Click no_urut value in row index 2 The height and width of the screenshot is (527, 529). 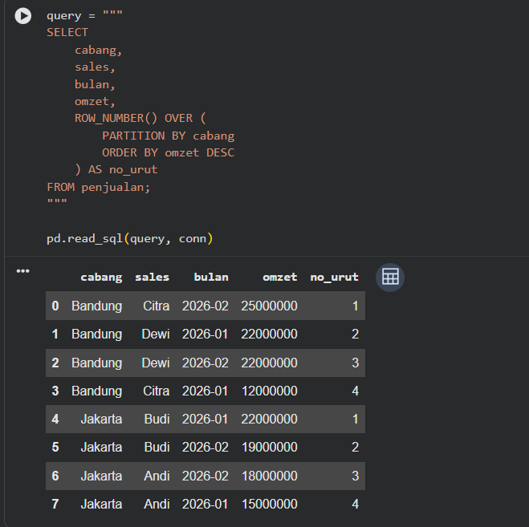(x=355, y=363)
